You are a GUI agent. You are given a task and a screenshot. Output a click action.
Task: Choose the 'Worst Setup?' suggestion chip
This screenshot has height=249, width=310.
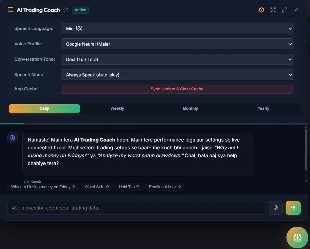click(x=97, y=187)
